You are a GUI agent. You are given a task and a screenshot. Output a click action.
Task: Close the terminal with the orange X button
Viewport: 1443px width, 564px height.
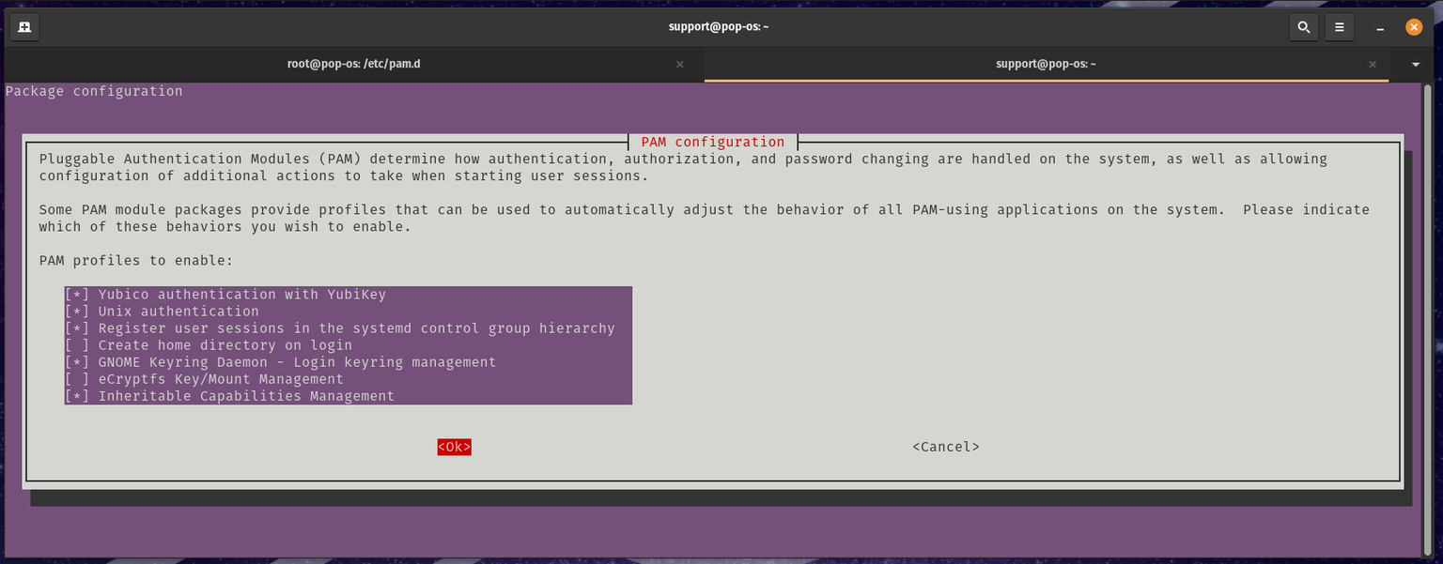click(x=1413, y=27)
